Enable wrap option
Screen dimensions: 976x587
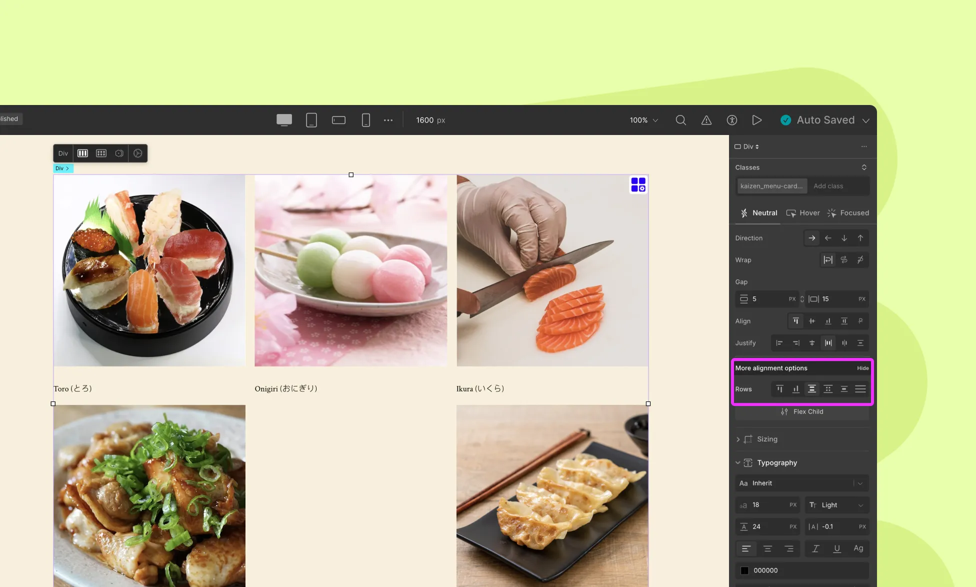coord(828,260)
